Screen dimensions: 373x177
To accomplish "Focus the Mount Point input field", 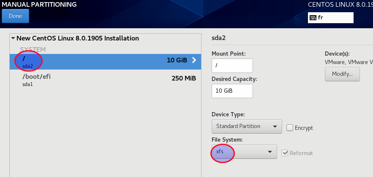I will [x=232, y=65].
